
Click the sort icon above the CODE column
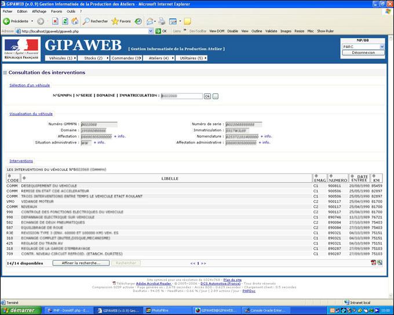tap(9, 176)
